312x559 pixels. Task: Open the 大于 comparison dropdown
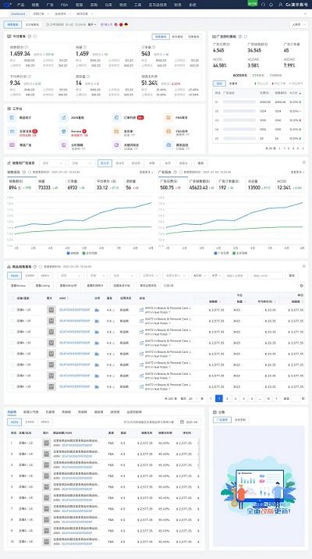coord(215,276)
